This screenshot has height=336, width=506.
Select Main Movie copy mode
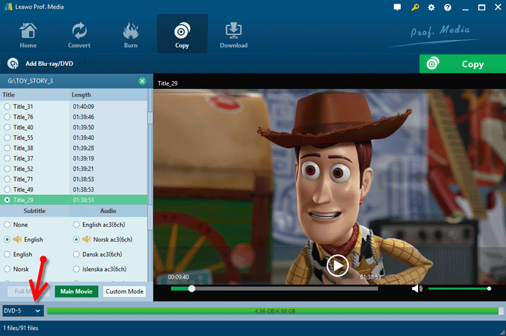pyautogui.click(x=77, y=292)
